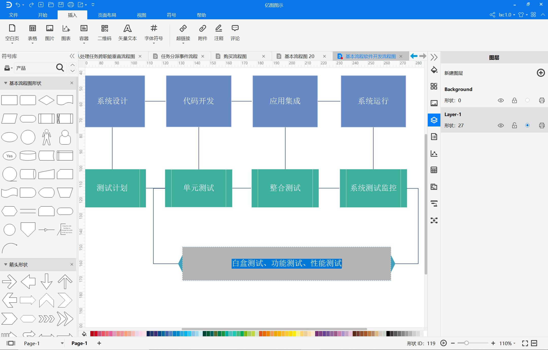The height and width of the screenshot is (350, 548).
Task: Click the new layer plus icon
Action: click(541, 73)
